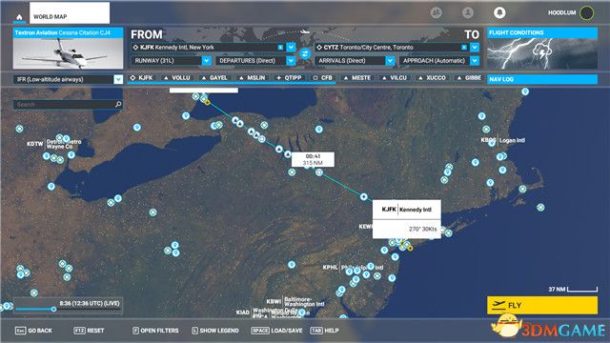
Task: Go to the home screen icon
Action: click(19, 17)
